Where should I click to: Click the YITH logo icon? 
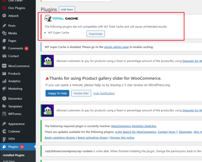[x=4, y=139]
